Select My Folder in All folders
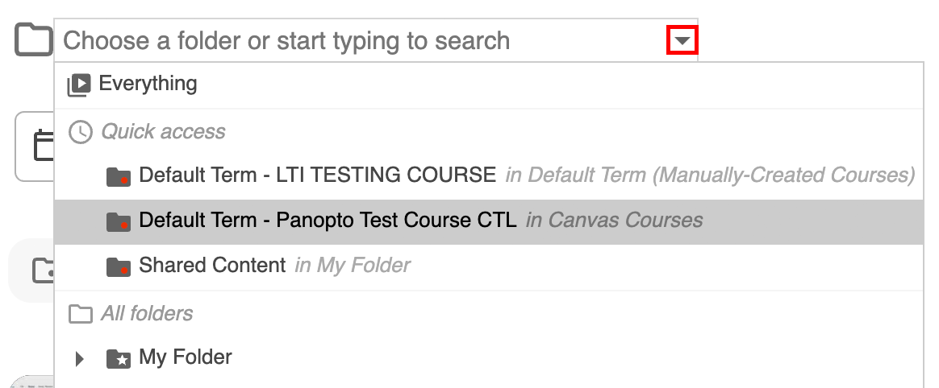Viewport: 939px width, 388px height. 186,357
